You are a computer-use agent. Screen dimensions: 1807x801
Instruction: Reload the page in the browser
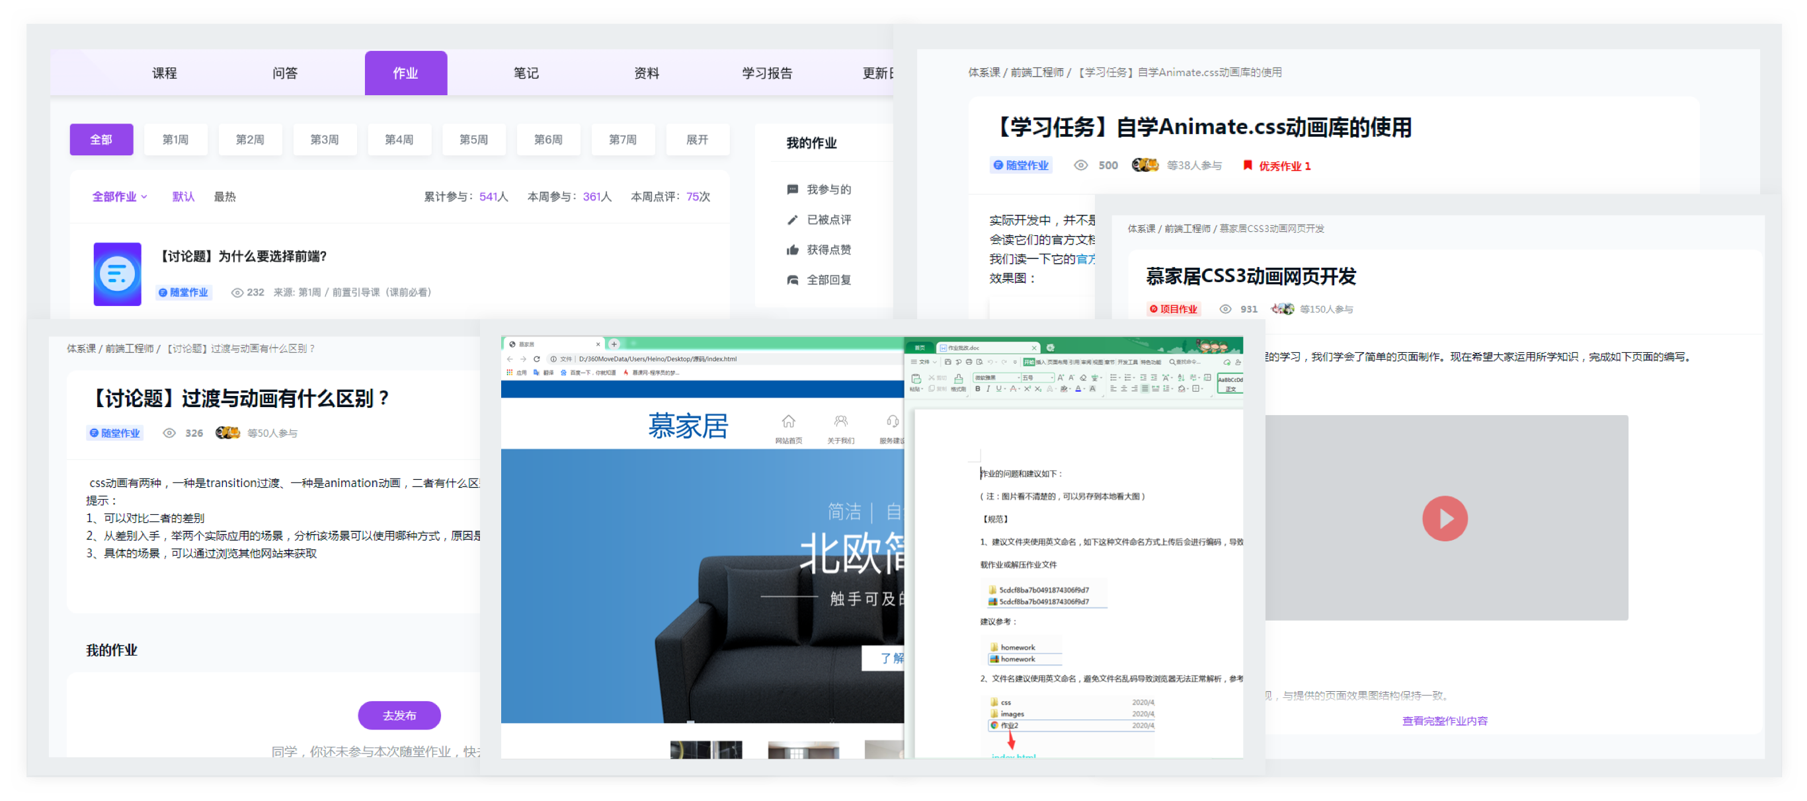(537, 359)
